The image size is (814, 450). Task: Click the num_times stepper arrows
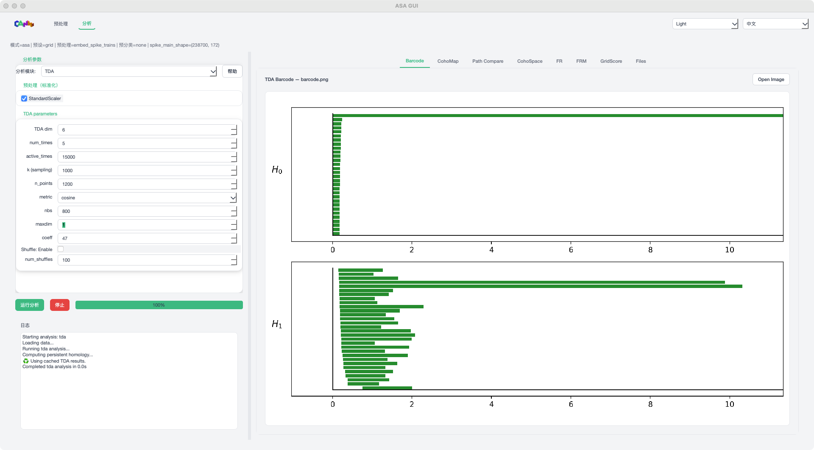(234, 143)
